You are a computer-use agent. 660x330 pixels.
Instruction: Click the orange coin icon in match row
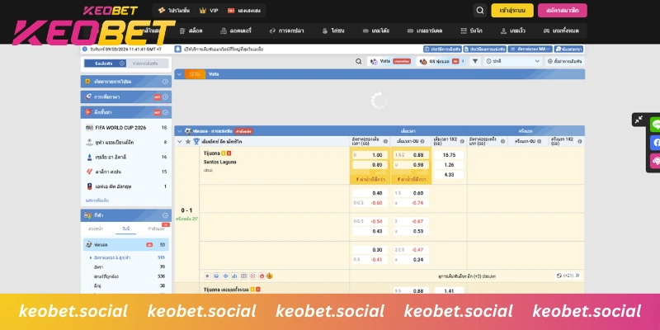point(270,276)
